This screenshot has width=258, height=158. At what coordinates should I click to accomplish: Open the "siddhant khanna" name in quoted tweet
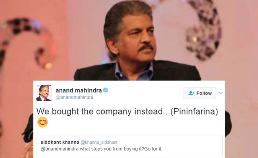pos(59,142)
